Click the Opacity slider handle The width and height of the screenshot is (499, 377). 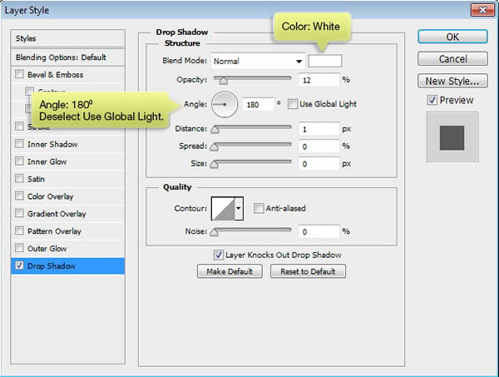click(x=224, y=81)
